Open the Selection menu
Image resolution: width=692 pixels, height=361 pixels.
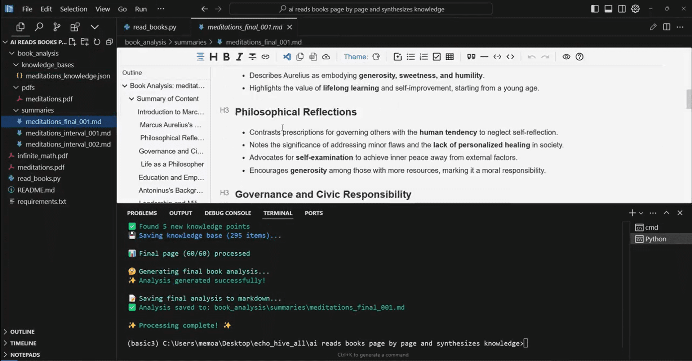click(74, 9)
